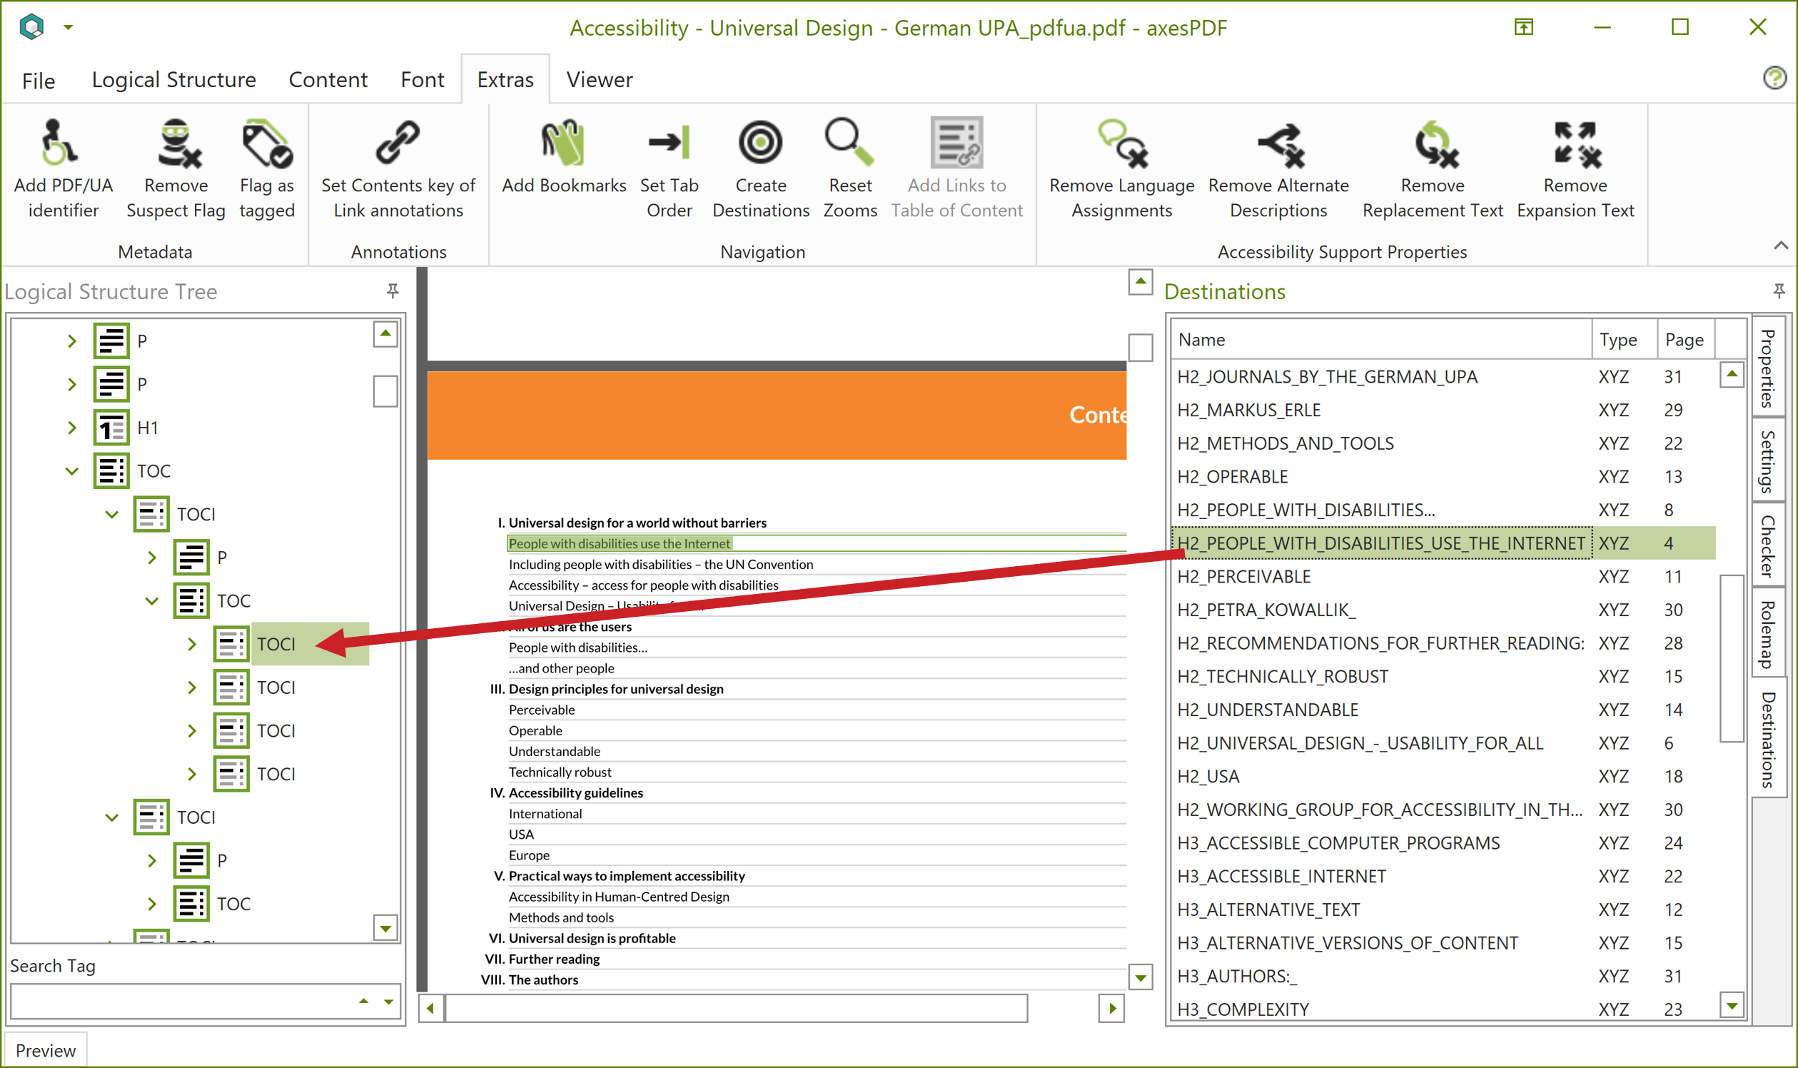Open the Properties side tab
Screen dimensions: 1798x1068
1768,367
